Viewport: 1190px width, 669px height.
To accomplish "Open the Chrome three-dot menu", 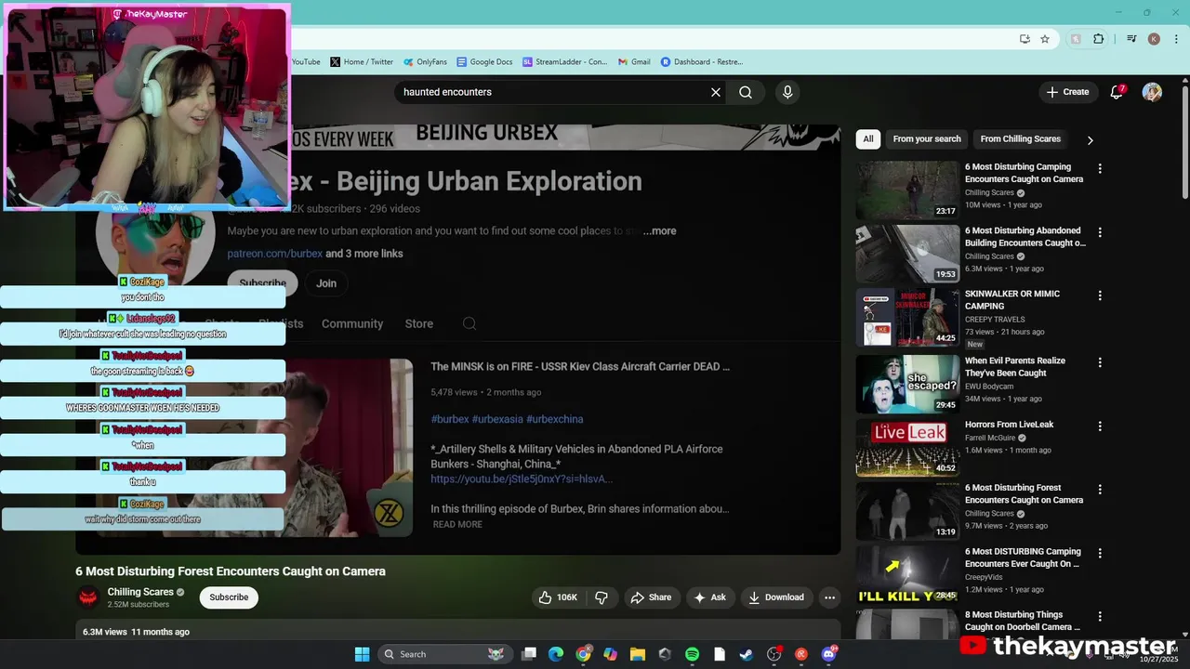I will (1174, 39).
